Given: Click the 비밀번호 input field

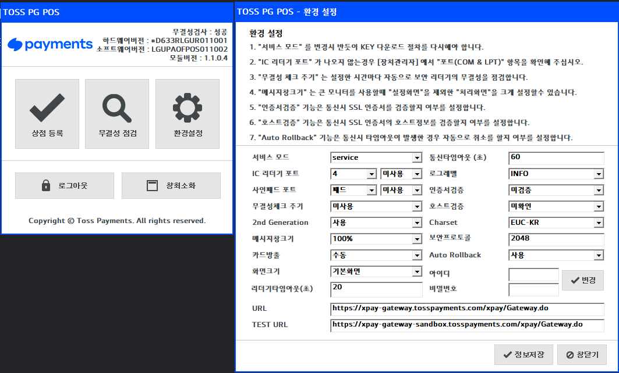Looking at the screenshot, I should tap(534, 290).
